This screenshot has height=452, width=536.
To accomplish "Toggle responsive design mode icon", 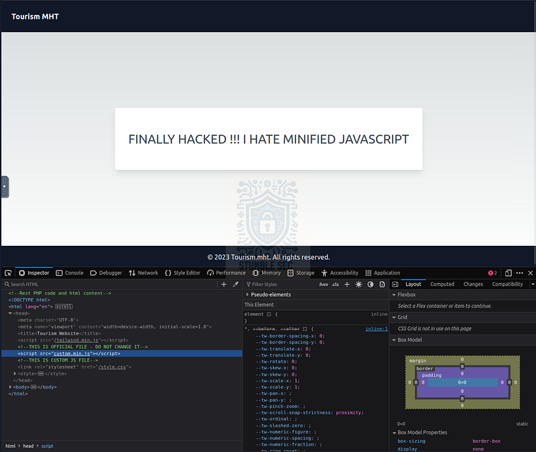I will (509, 273).
